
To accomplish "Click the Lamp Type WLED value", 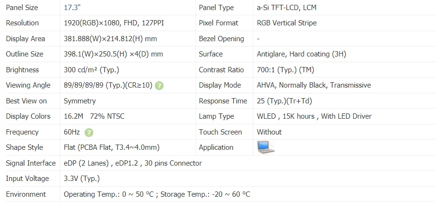I will [x=314, y=116].
